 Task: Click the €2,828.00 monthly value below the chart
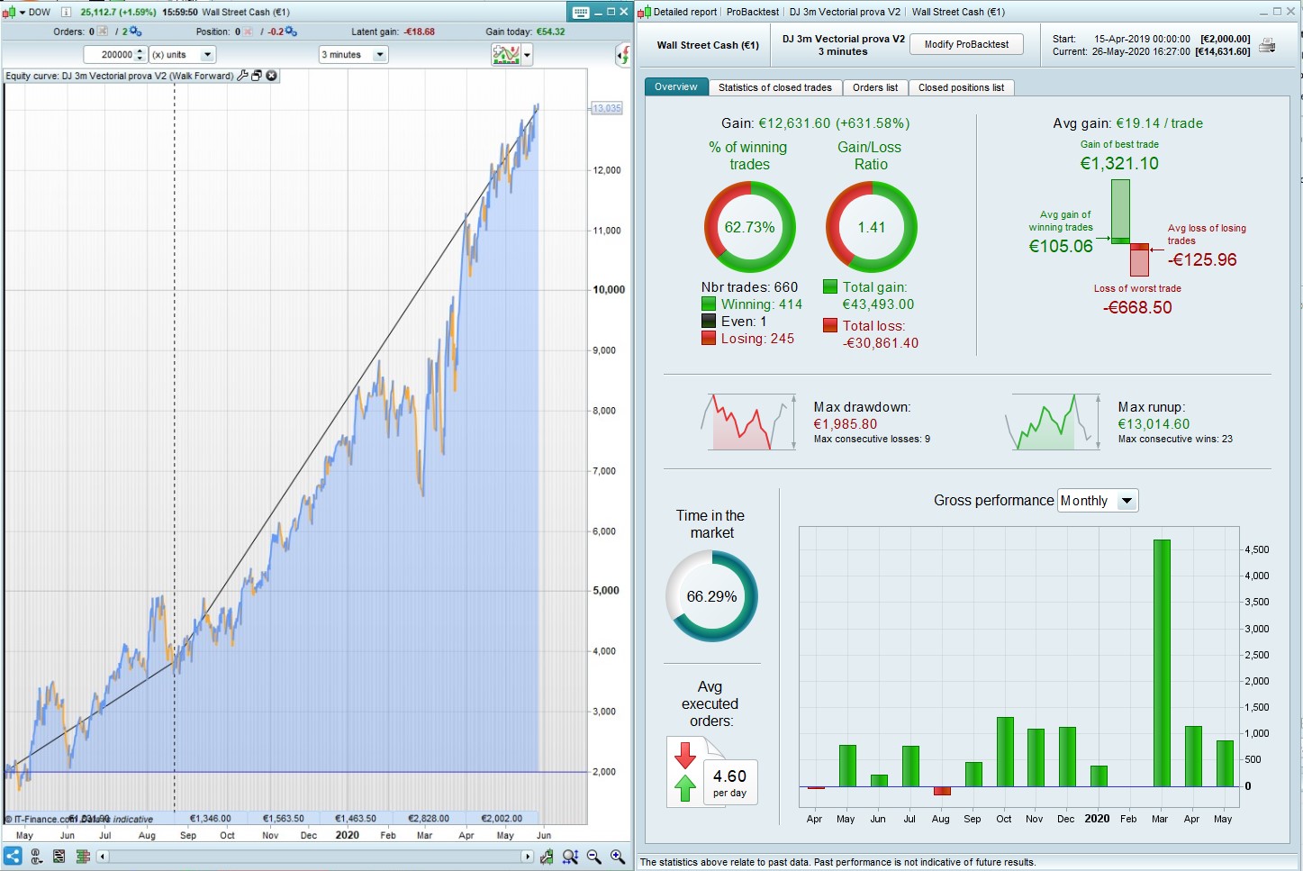[429, 819]
